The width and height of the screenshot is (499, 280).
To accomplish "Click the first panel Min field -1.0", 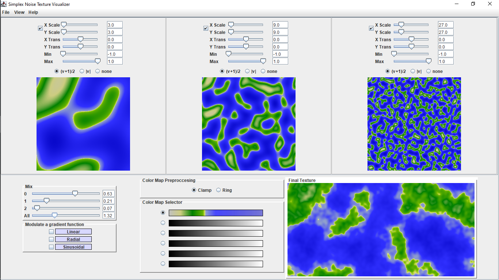I will click(x=115, y=54).
